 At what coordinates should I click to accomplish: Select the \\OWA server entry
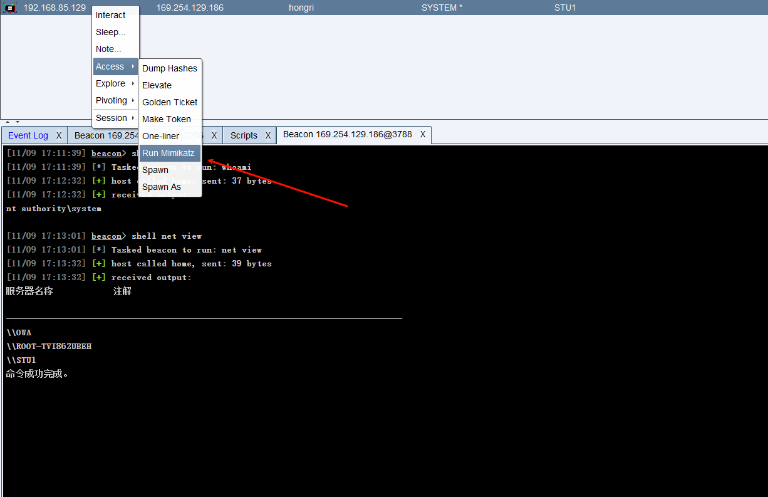point(19,333)
